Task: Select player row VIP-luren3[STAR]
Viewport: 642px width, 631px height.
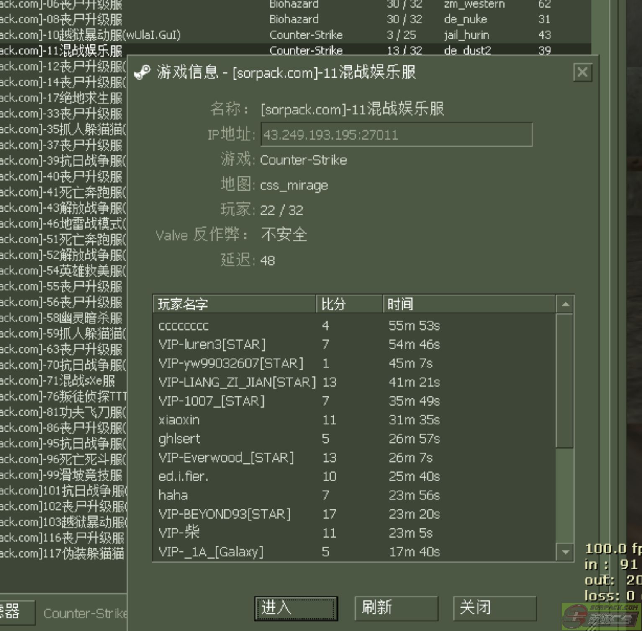Action: [354, 344]
